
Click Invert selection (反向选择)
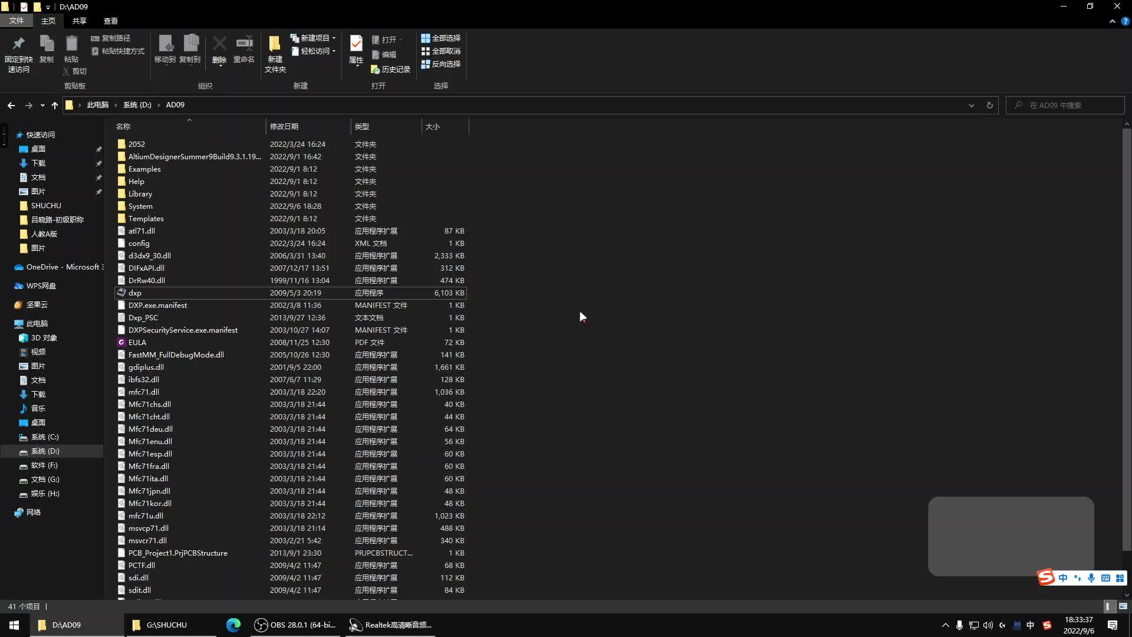tap(441, 64)
